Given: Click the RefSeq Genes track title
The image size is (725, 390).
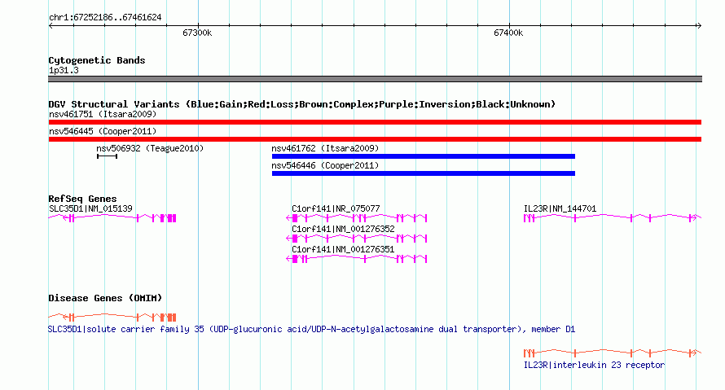Looking at the screenshot, I should coord(82,199).
